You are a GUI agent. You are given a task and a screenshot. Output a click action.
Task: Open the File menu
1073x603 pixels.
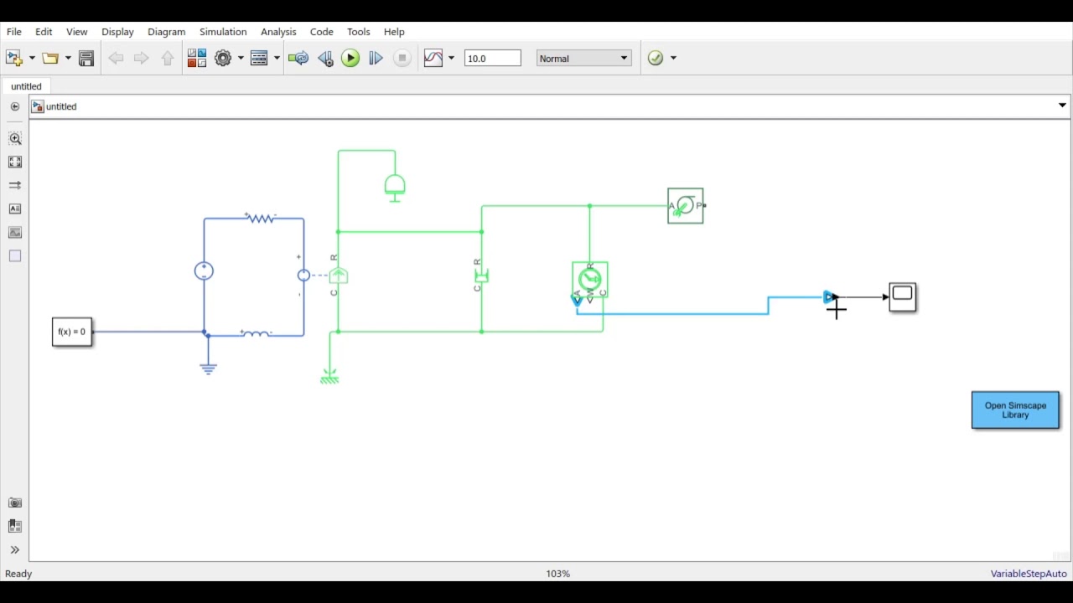pyautogui.click(x=14, y=32)
